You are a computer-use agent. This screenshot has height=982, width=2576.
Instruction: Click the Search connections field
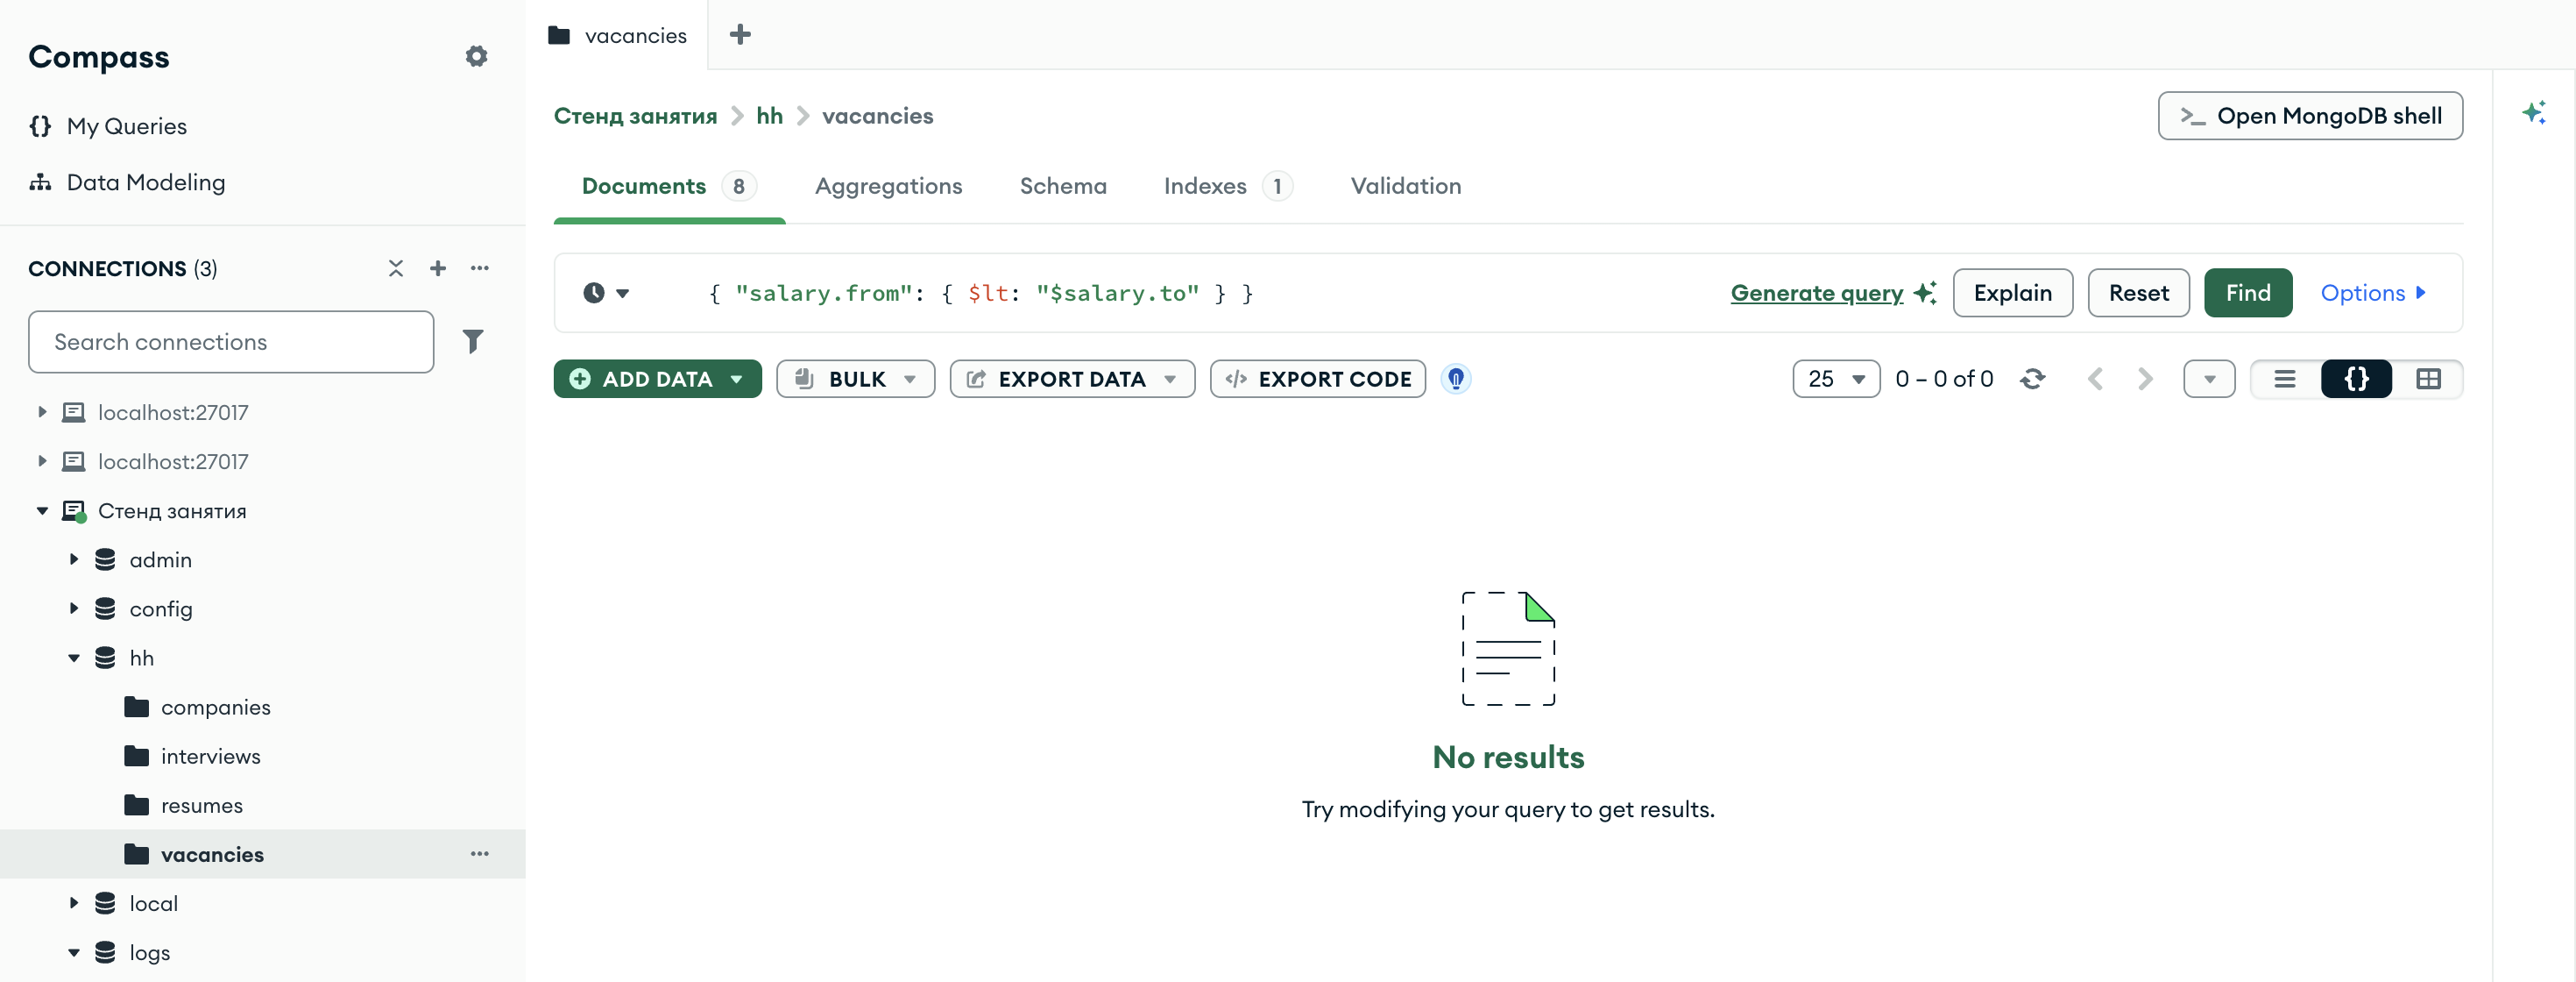(x=231, y=341)
